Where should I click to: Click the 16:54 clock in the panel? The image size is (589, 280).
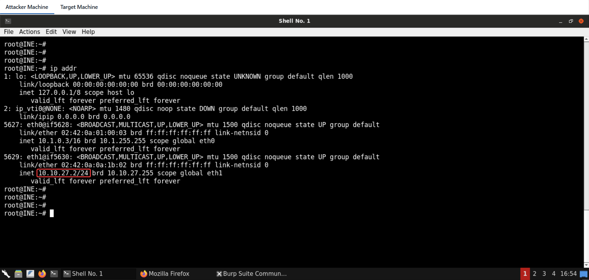pos(568,274)
